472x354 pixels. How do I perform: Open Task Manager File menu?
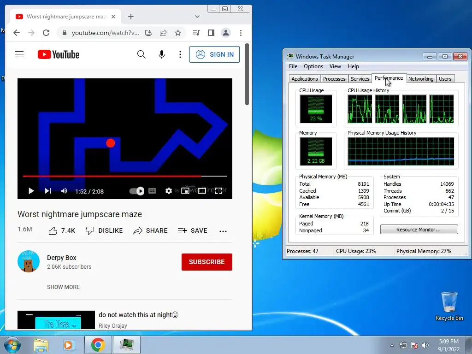click(293, 66)
